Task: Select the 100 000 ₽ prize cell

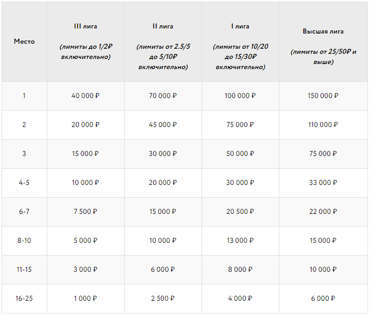Action: (240, 96)
